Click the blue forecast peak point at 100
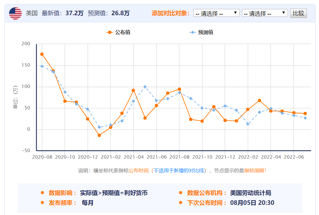 coord(145,87)
